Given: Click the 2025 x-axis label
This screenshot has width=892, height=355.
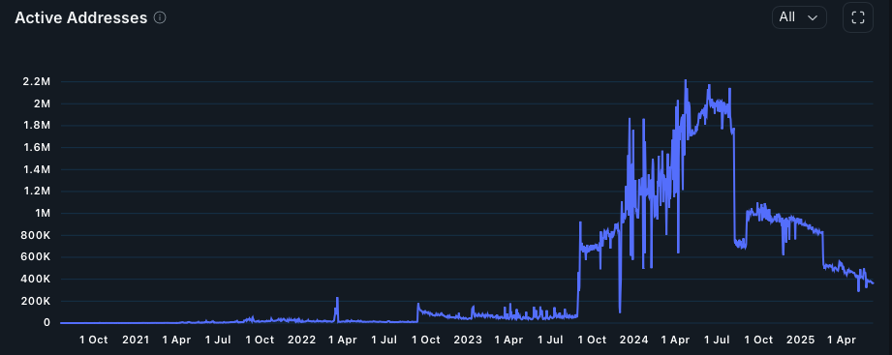Looking at the screenshot, I should coord(800,340).
